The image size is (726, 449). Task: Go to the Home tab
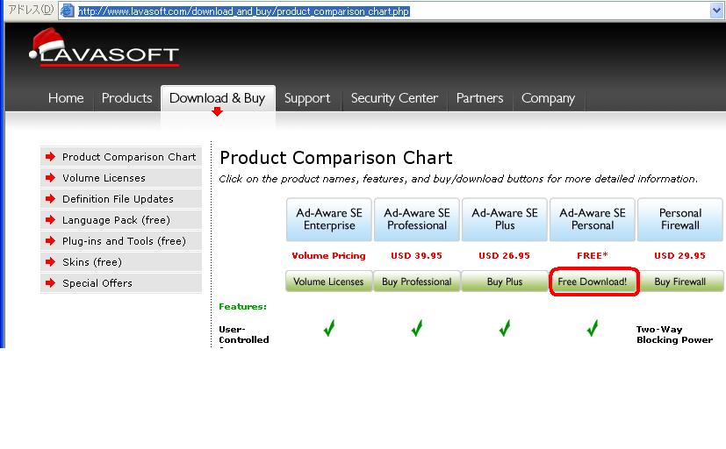pyautogui.click(x=66, y=98)
